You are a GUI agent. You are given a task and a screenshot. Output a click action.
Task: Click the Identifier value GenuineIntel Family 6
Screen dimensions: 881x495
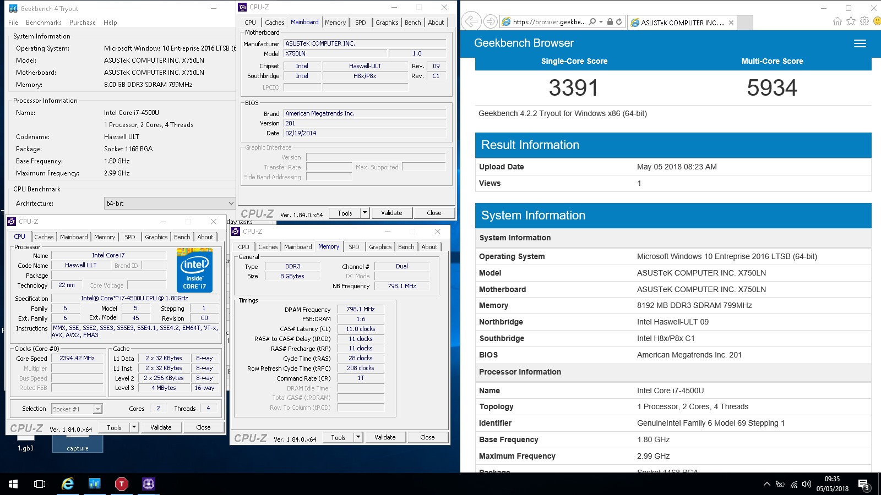(711, 423)
